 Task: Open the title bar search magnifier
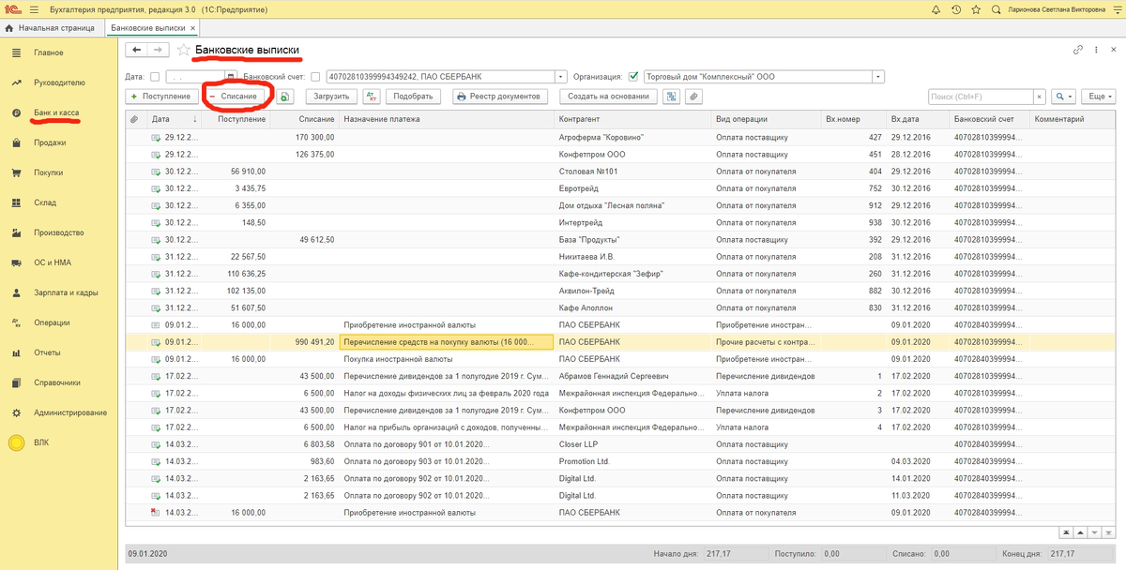click(996, 9)
